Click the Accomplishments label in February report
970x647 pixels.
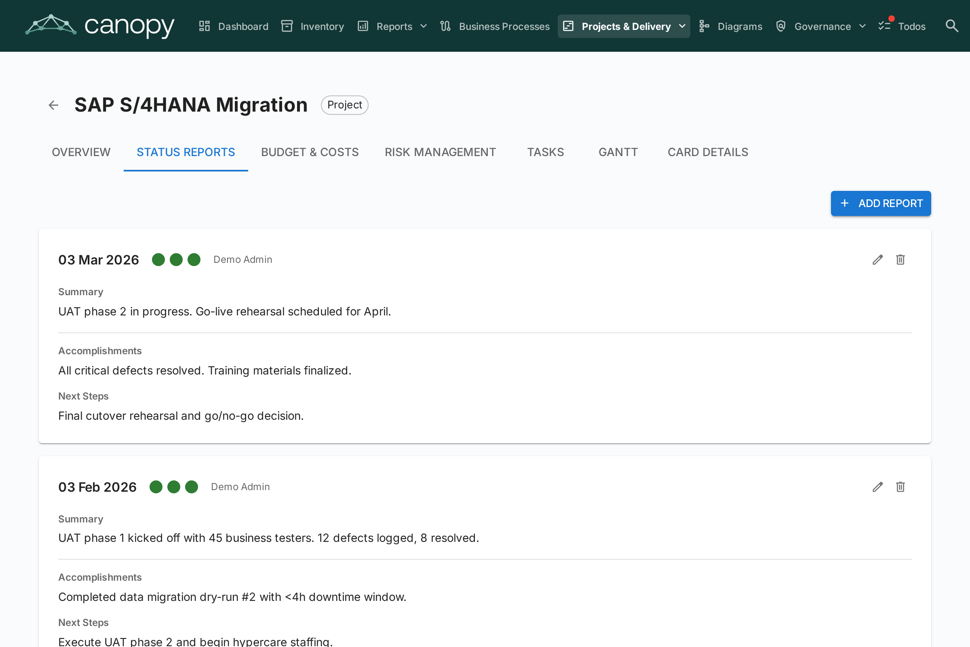click(x=100, y=577)
